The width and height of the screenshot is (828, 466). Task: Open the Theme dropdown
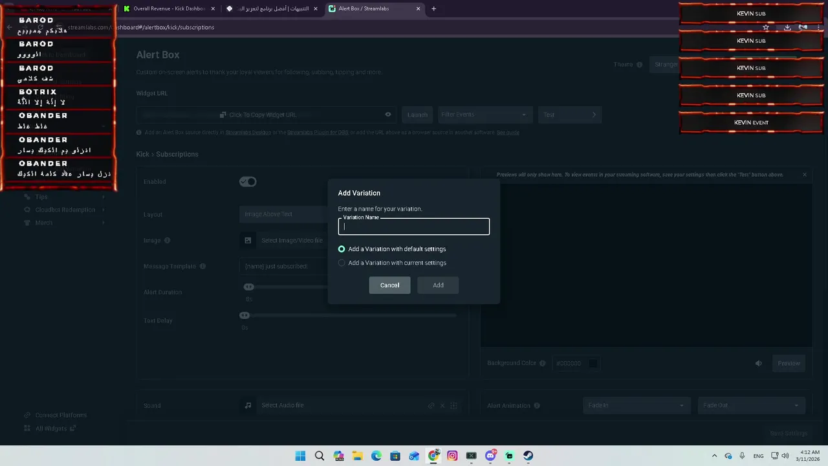(666, 65)
